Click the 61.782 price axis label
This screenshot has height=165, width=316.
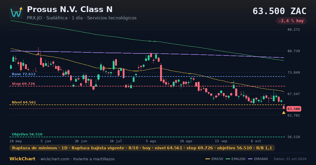(x=294, y=115)
